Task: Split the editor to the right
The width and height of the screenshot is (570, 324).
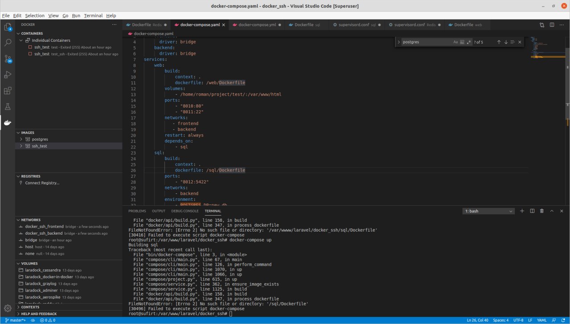Action: click(552, 25)
